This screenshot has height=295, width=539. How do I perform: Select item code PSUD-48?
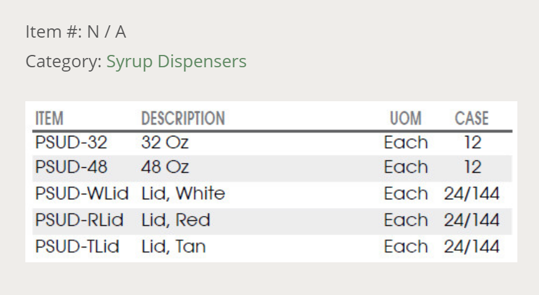click(x=71, y=167)
